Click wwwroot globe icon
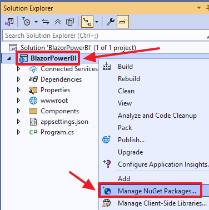 [33, 101]
